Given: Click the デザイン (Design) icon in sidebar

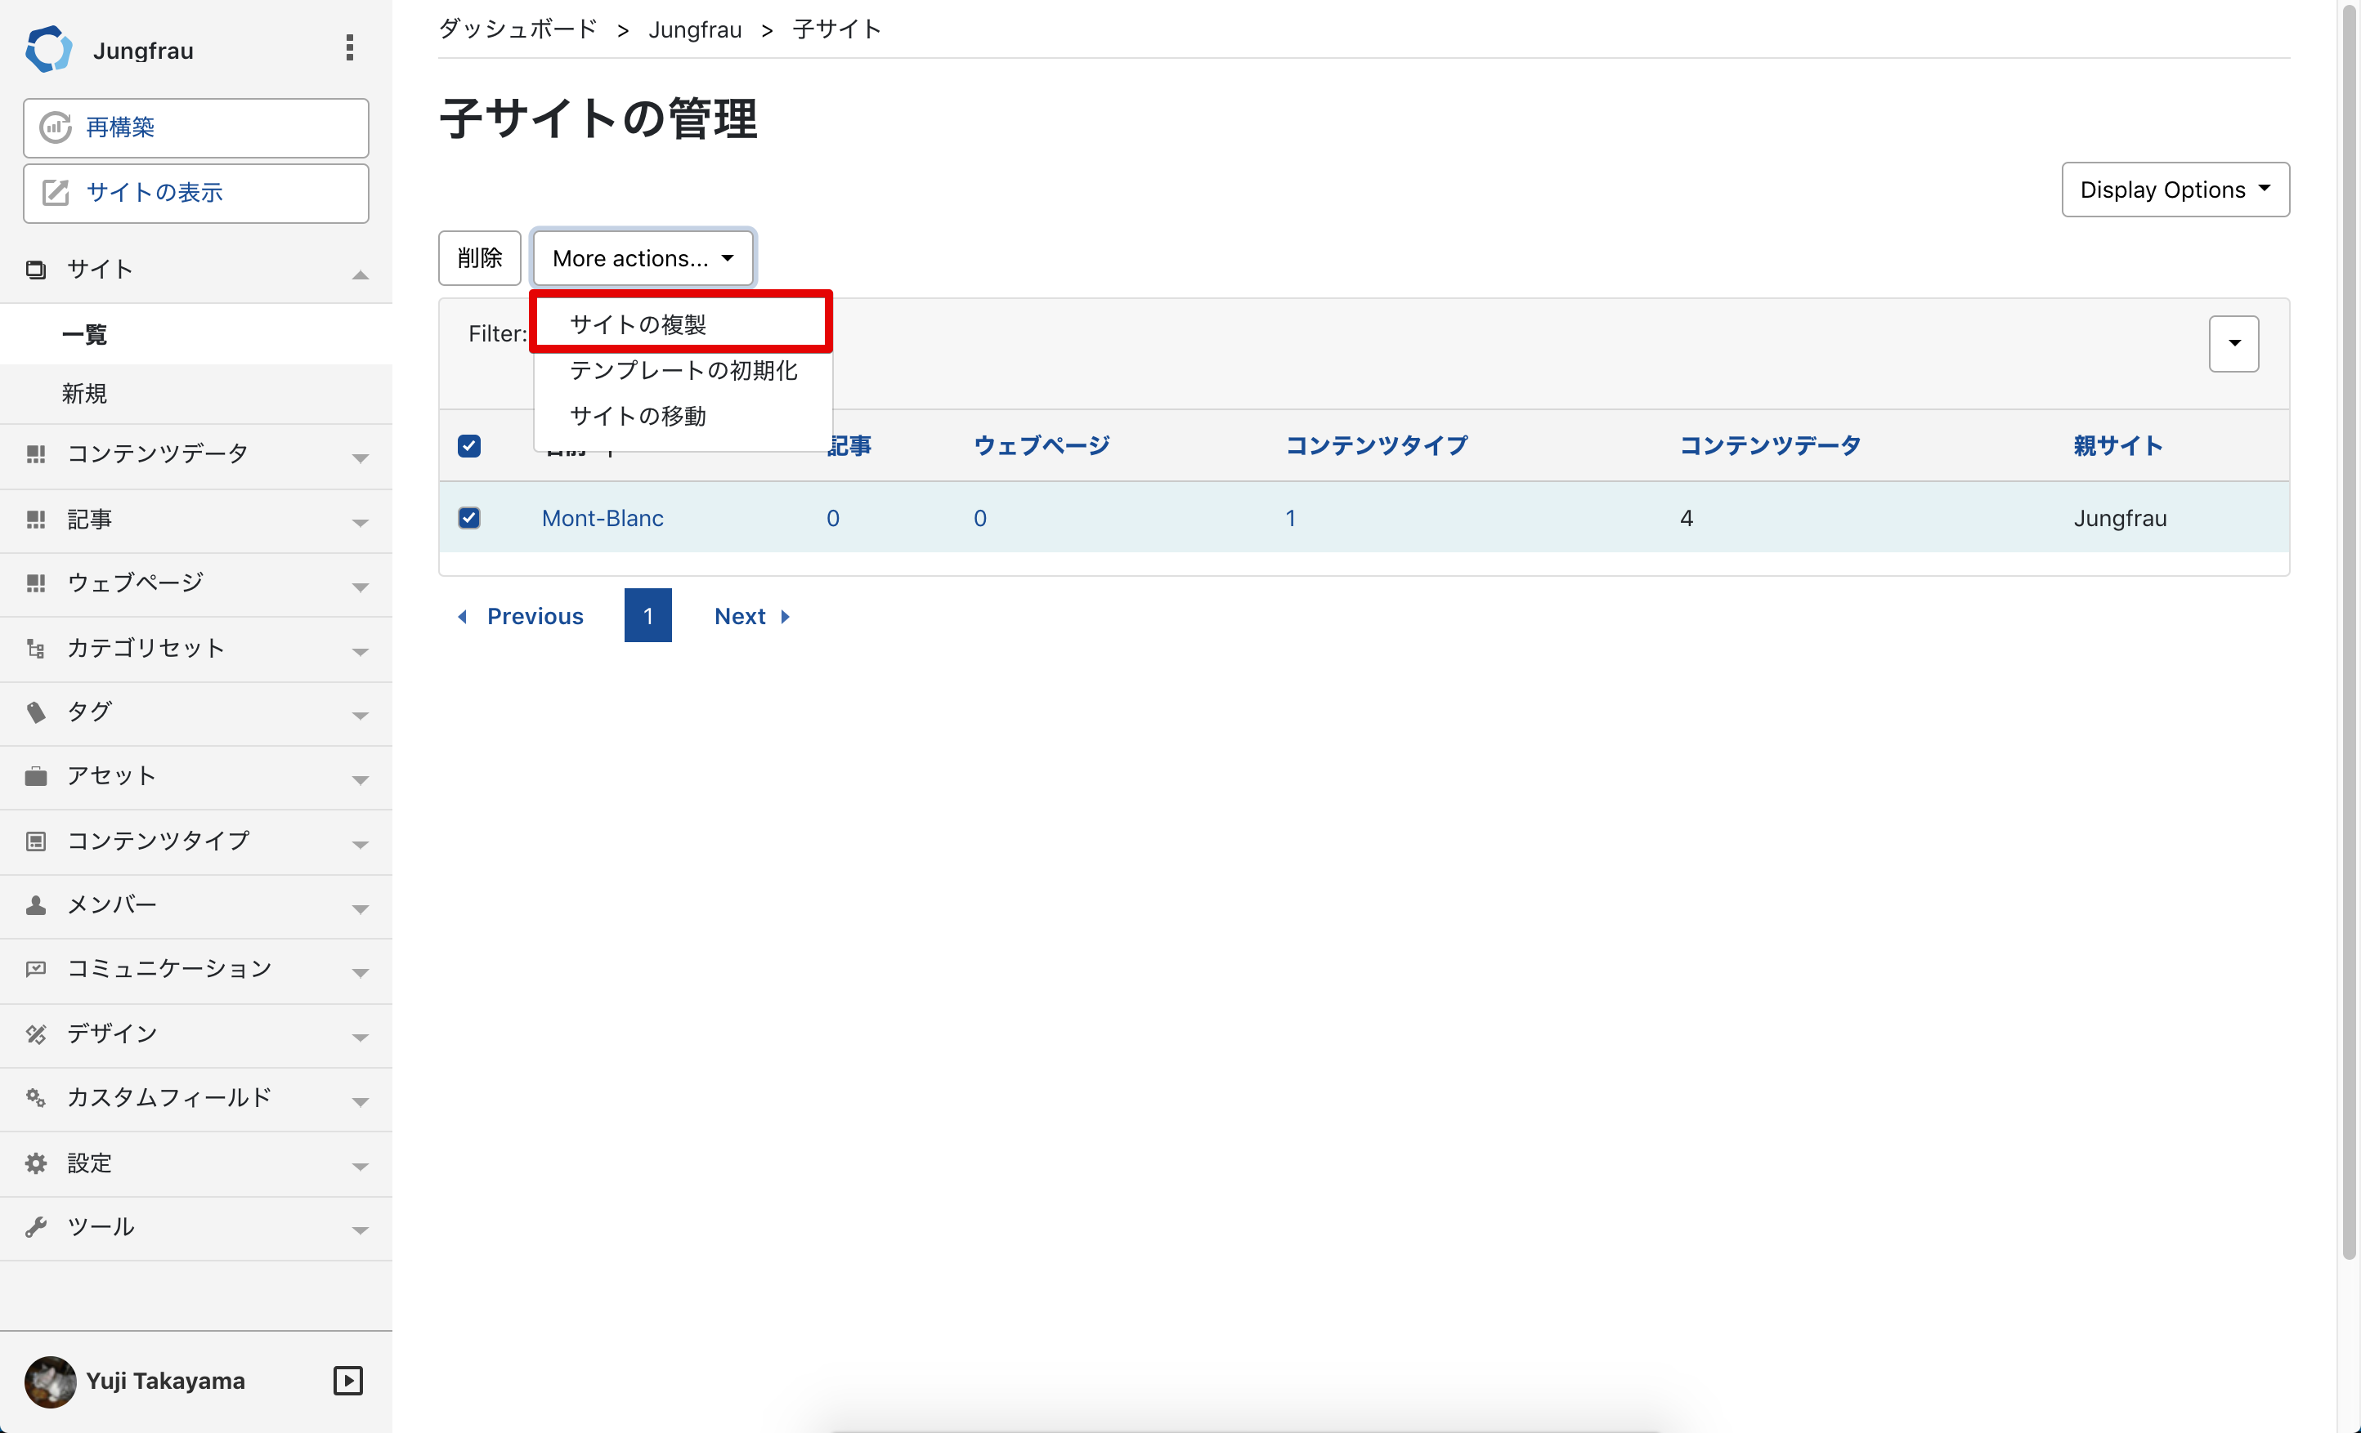Looking at the screenshot, I should pyautogui.click(x=35, y=1033).
